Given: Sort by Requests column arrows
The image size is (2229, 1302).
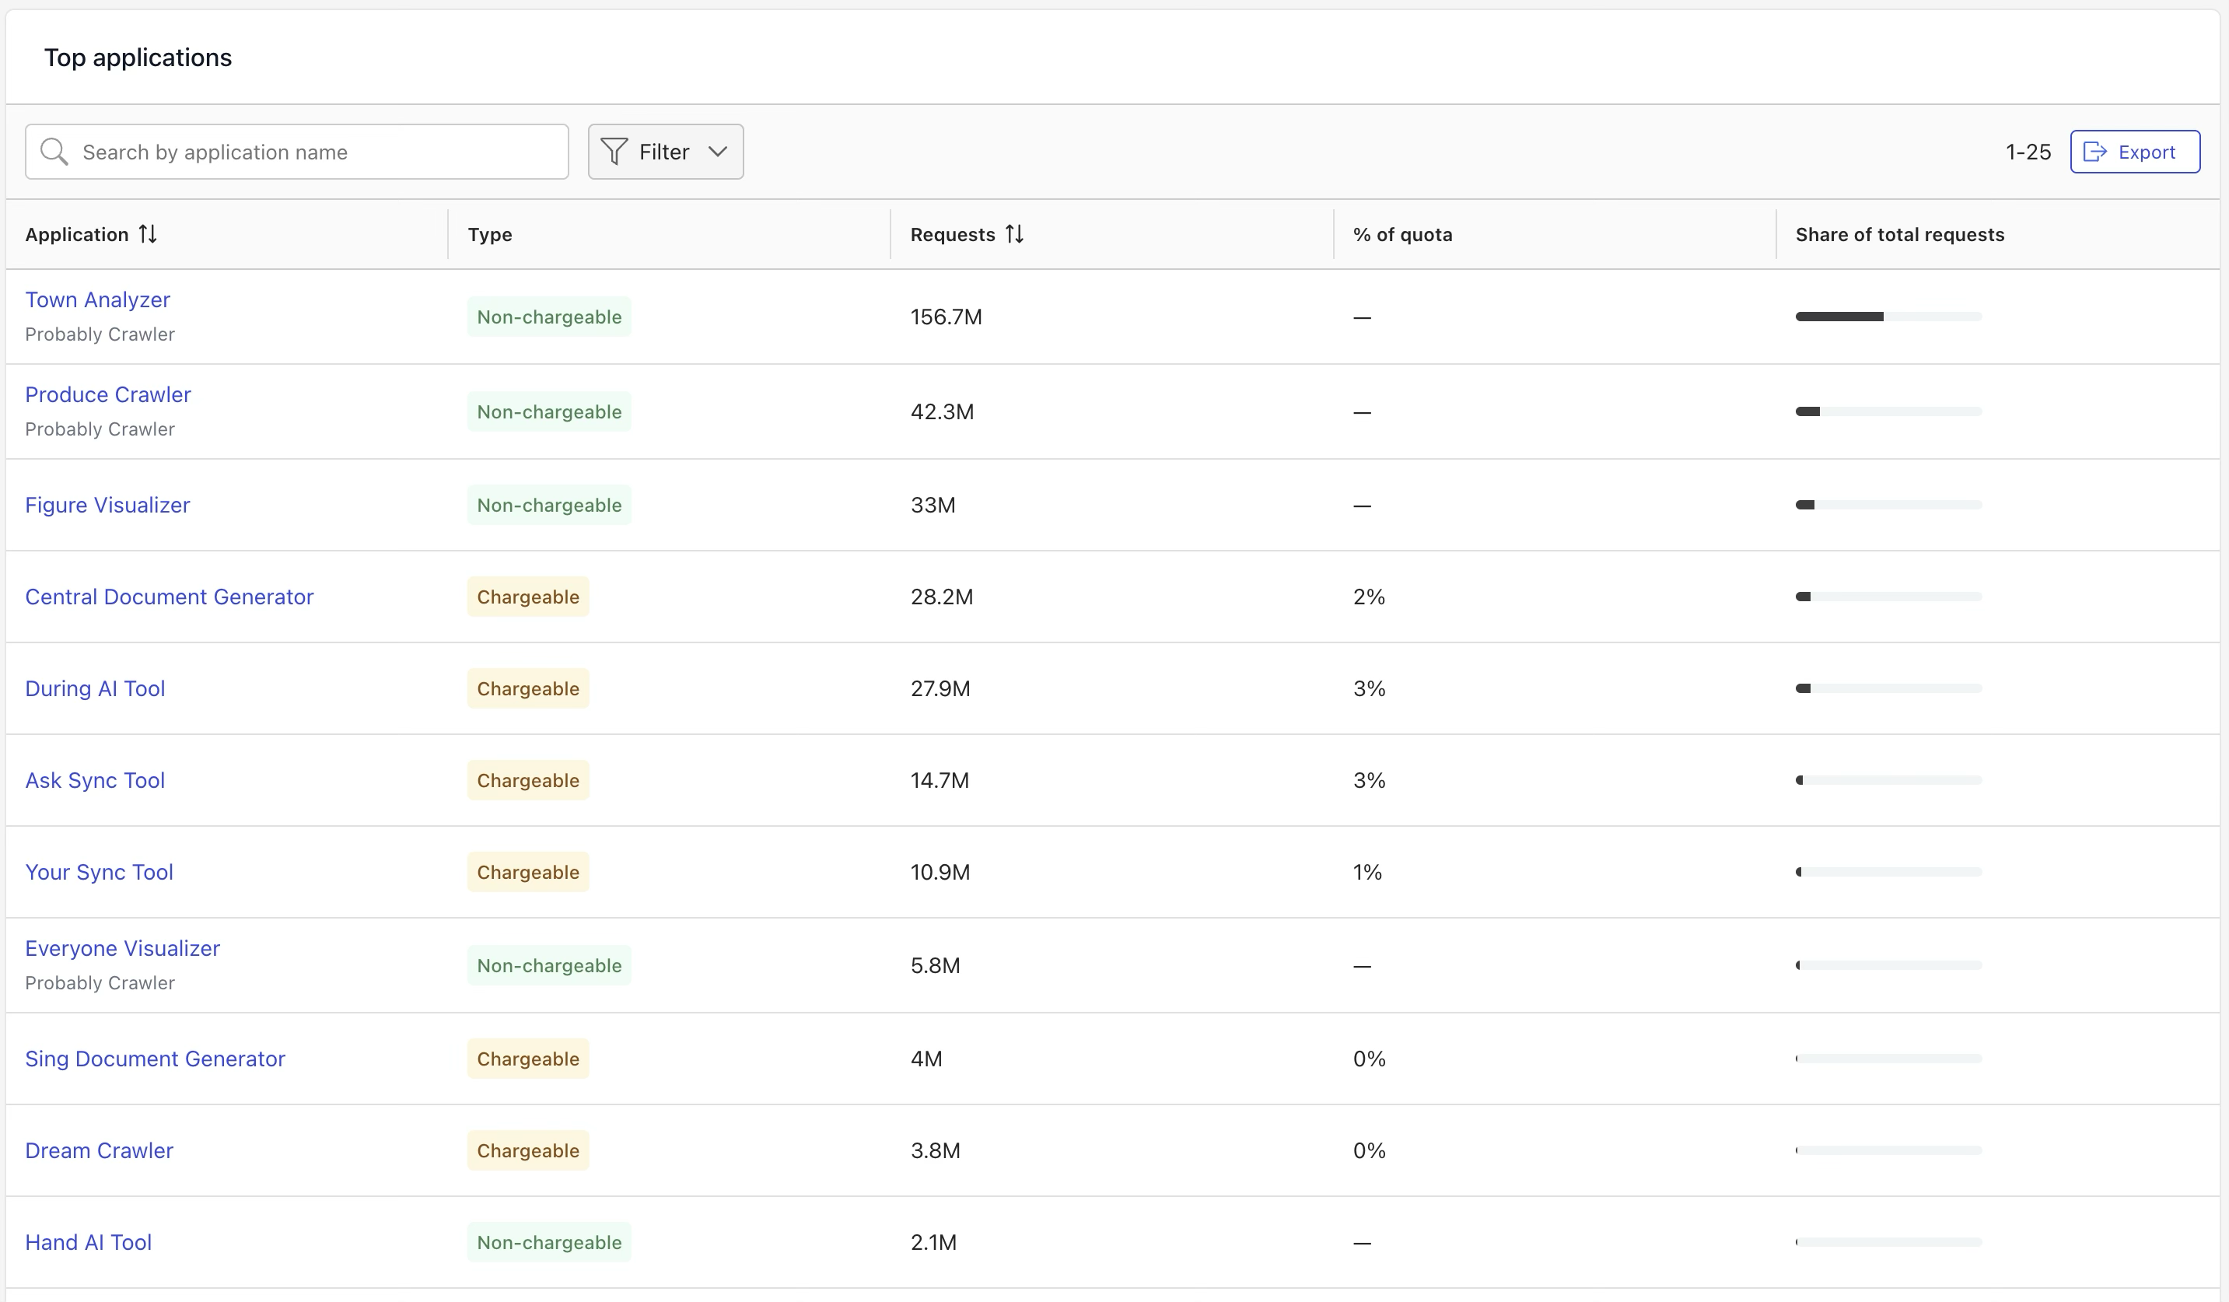Looking at the screenshot, I should pyautogui.click(x=1014, y=234).
